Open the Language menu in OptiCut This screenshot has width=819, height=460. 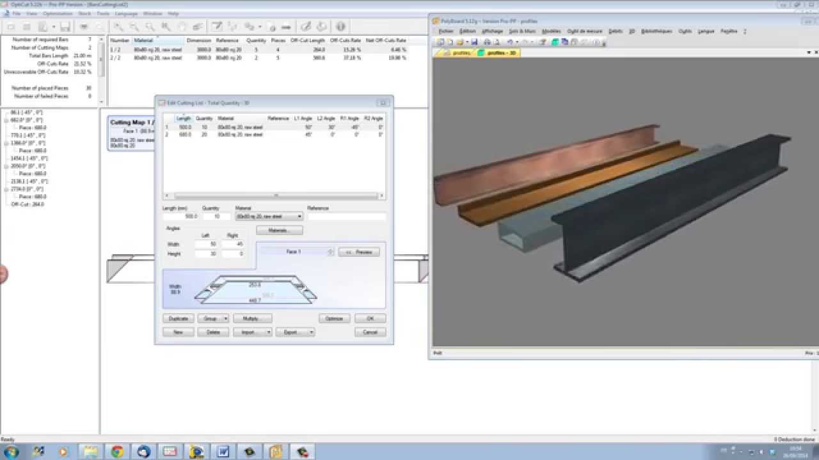[x=126, y=13]
